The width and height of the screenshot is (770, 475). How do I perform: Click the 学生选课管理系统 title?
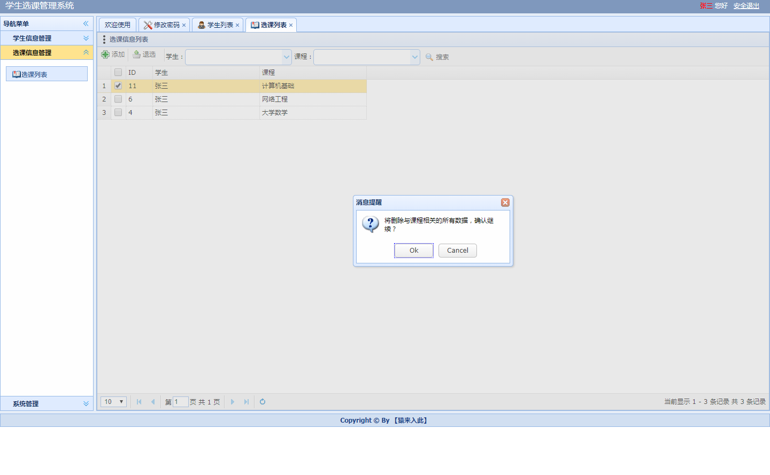point(40,6)
